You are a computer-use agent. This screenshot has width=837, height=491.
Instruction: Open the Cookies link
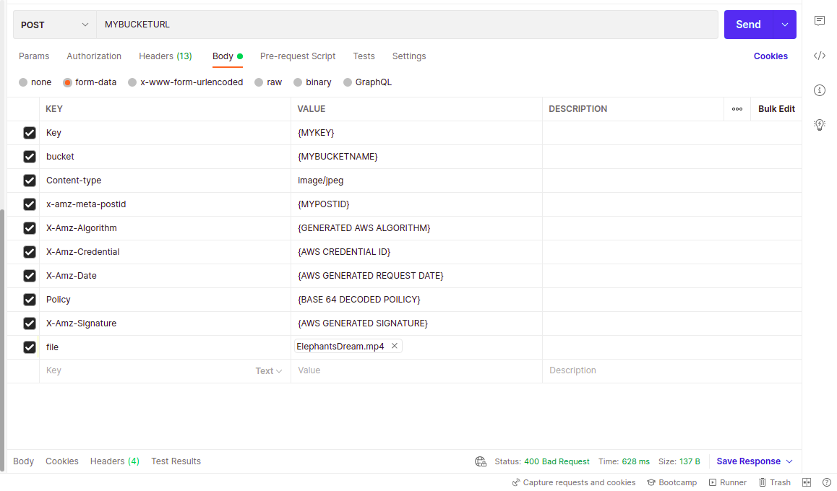click(x=771, y=56)
